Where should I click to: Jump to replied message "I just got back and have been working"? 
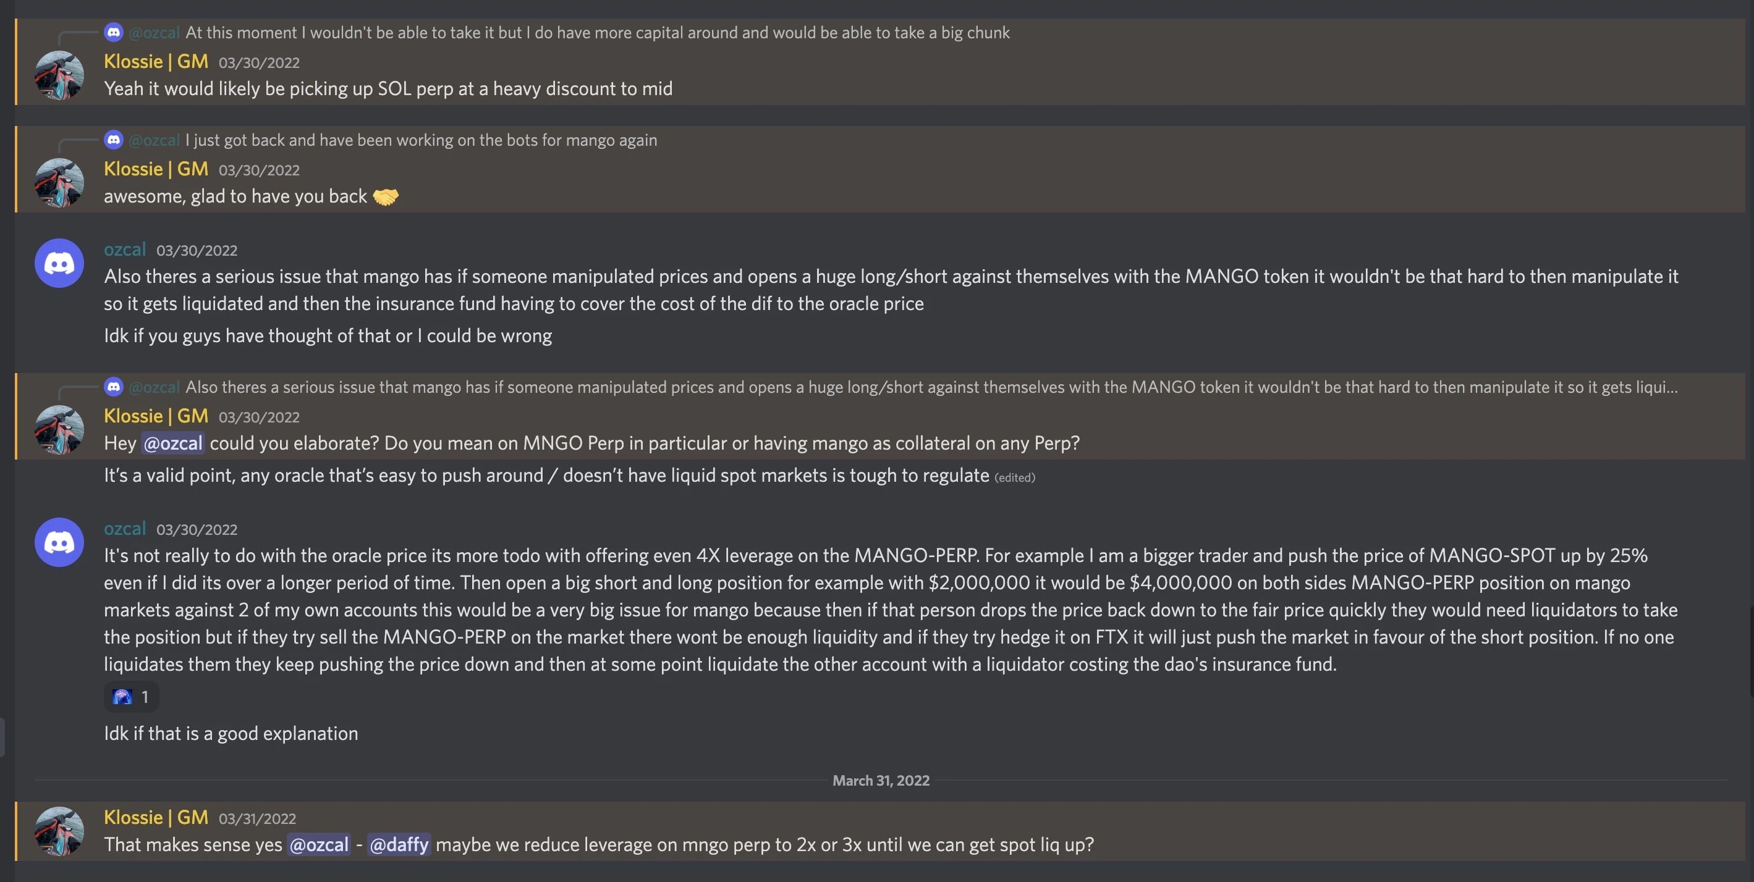421,140
